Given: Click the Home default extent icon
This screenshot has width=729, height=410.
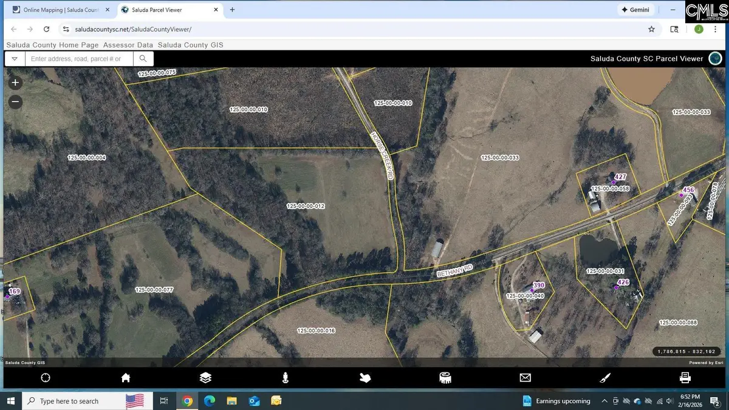Looking at the screenshot, I should (125, 378).
